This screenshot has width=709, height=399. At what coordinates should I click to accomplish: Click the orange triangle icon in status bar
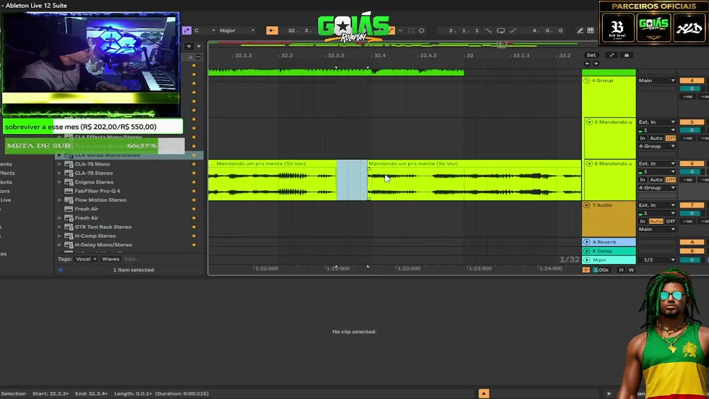(484, 393)
